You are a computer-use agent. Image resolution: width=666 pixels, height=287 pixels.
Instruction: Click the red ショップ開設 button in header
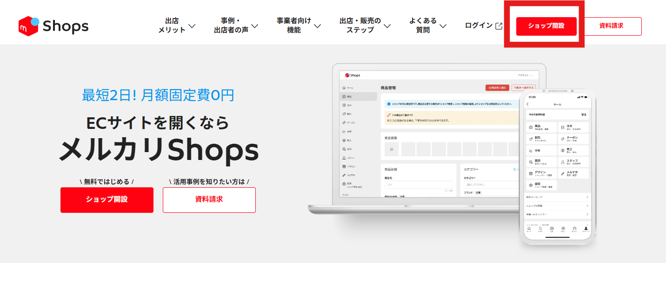click(546, 26)
